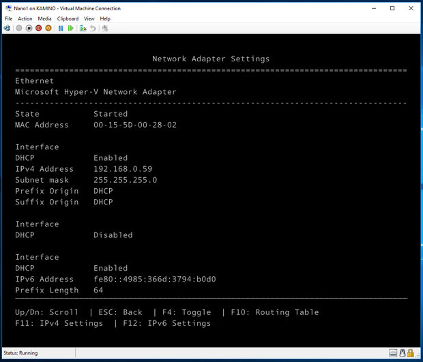Click the Prefix Origin 'DHCP' value
The height and width of the screenshot is (362, 423).
pos(103,191)
